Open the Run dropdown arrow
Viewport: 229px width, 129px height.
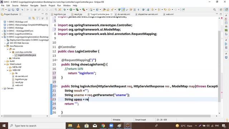74,10
